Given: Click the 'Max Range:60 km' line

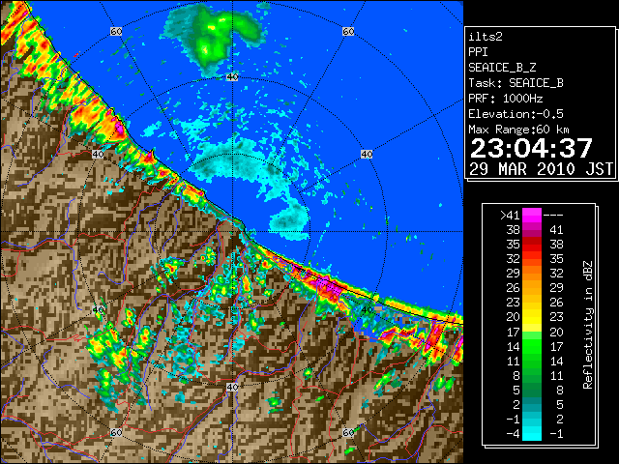Looking at the screenshot, I should [518, 130].
